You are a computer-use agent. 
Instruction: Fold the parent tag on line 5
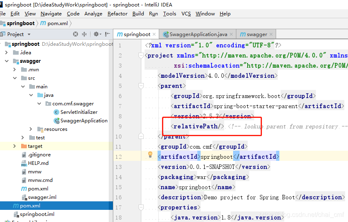point(141,85)
